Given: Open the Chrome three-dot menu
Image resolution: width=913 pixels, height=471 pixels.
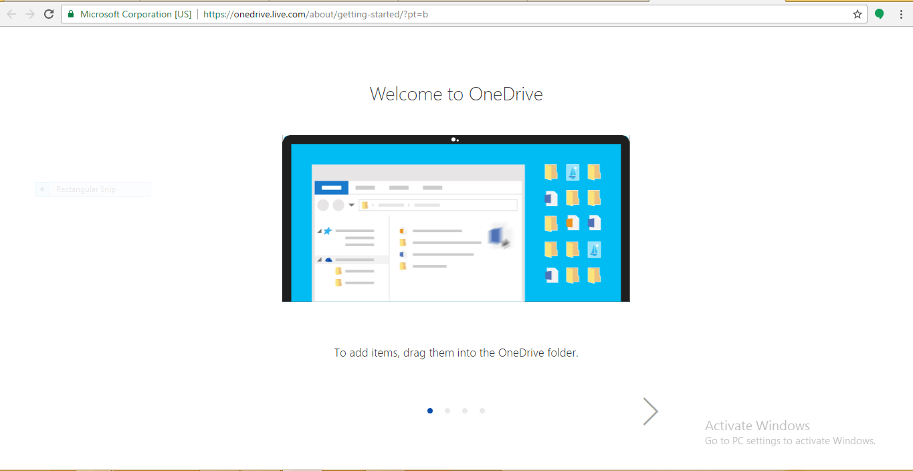Looking at the screenshot, I should click(x=901, y=14).
